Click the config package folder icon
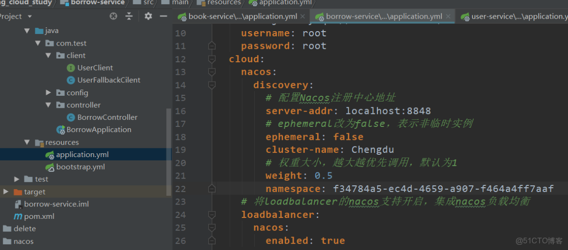568x250 pixels. coord(60,93)
